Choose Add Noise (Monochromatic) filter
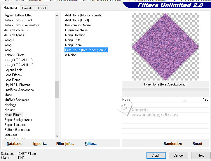 pyautogui.click(x=84, y=15)
